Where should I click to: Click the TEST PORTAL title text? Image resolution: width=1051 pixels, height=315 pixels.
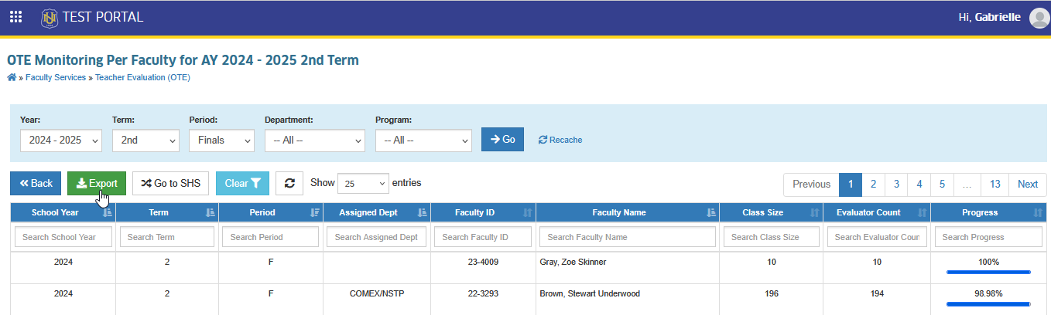tap(103, 17)
